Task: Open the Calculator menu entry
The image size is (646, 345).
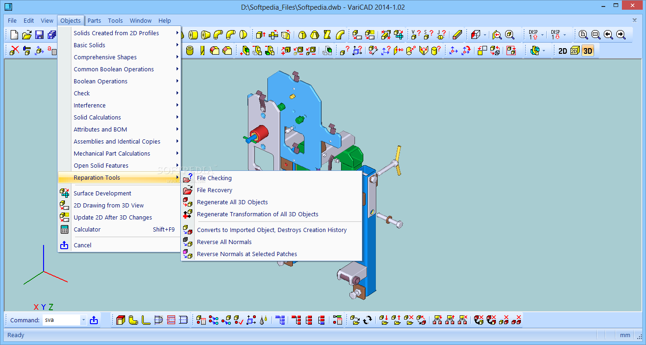Action: point(119,229)
